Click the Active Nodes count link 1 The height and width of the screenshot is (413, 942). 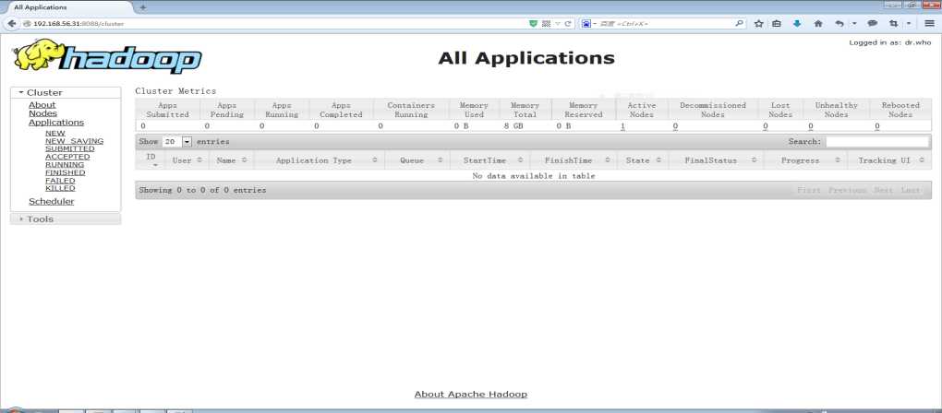coord(623,126)
